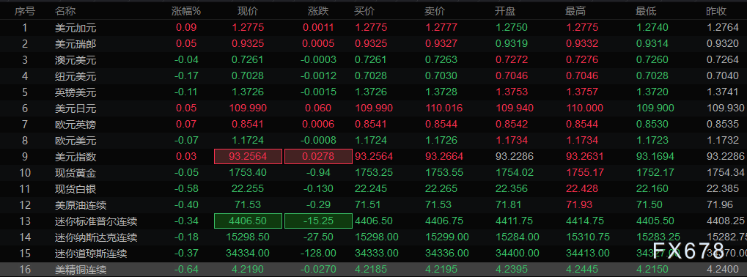The image size is (747, 277).
Task: Select the 澳元美元 currency pair
Action: tap(76, 60)
